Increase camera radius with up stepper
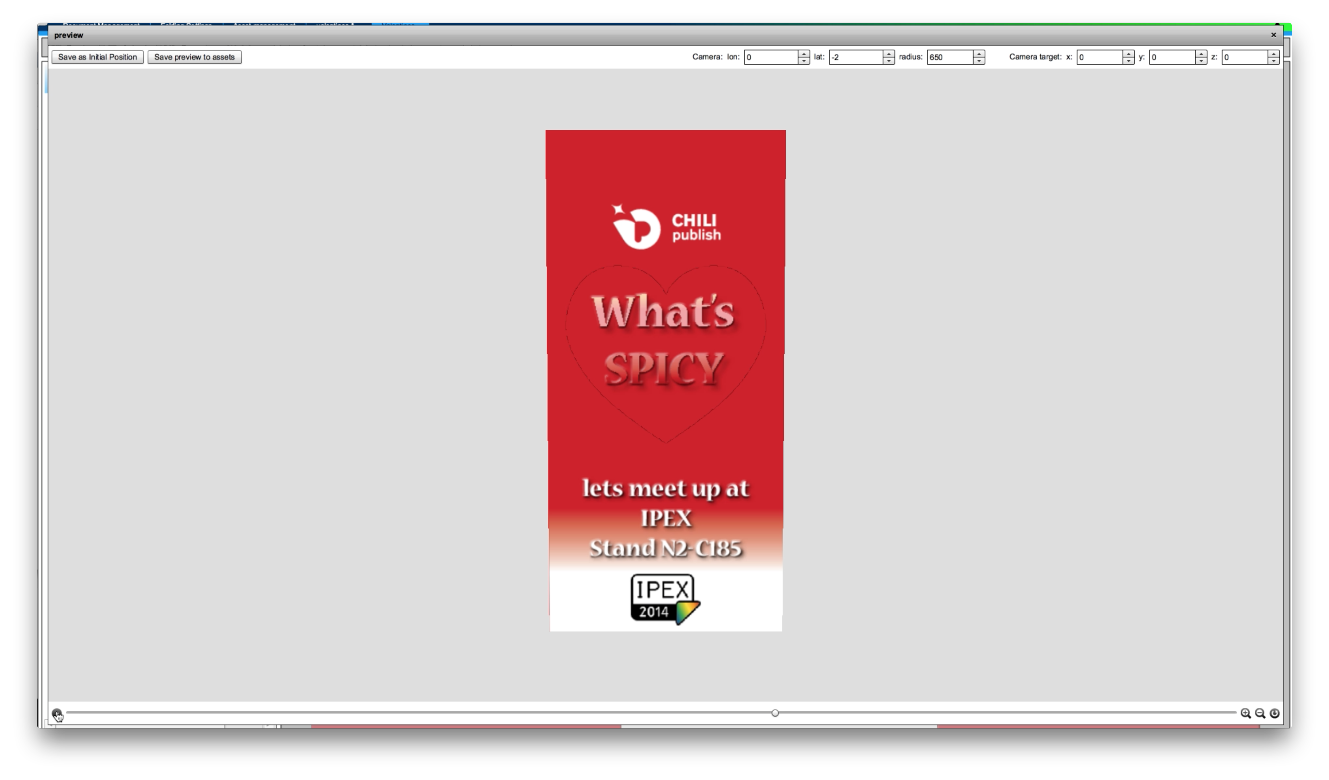The height and width of the screenshot is (780, 1329). pos(979,54)
